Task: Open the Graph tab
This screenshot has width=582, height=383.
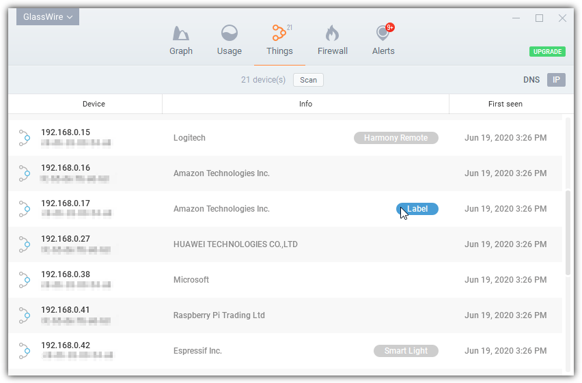Action: click(x=181, y=40)
